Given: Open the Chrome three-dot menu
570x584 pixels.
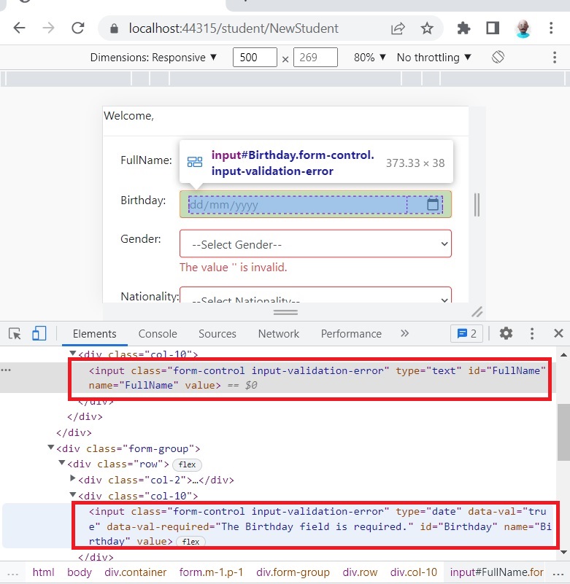Looking at the screenshot, I should point(551,28).
